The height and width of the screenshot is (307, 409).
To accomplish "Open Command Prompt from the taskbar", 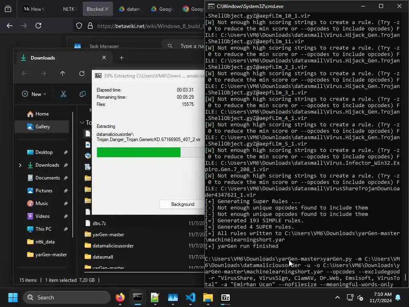I will click(137, 297).
